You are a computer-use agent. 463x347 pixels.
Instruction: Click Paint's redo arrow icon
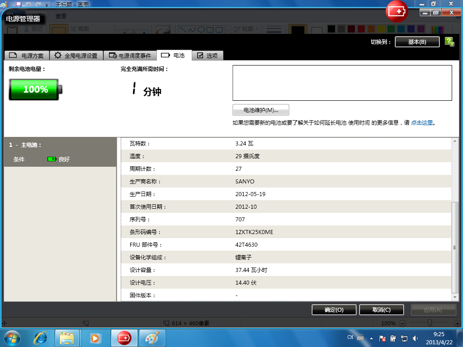coord(38,4)
